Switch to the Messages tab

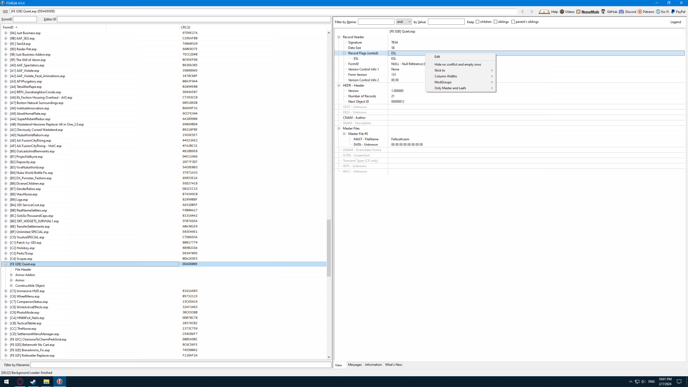tap(355, 365)
